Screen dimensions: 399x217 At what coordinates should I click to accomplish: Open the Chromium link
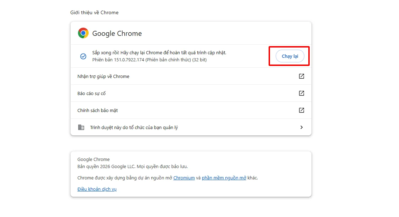point(184,178)
